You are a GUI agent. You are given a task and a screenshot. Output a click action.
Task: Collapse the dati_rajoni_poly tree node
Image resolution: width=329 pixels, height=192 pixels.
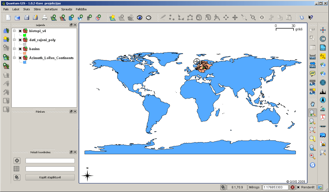point(14,40)
